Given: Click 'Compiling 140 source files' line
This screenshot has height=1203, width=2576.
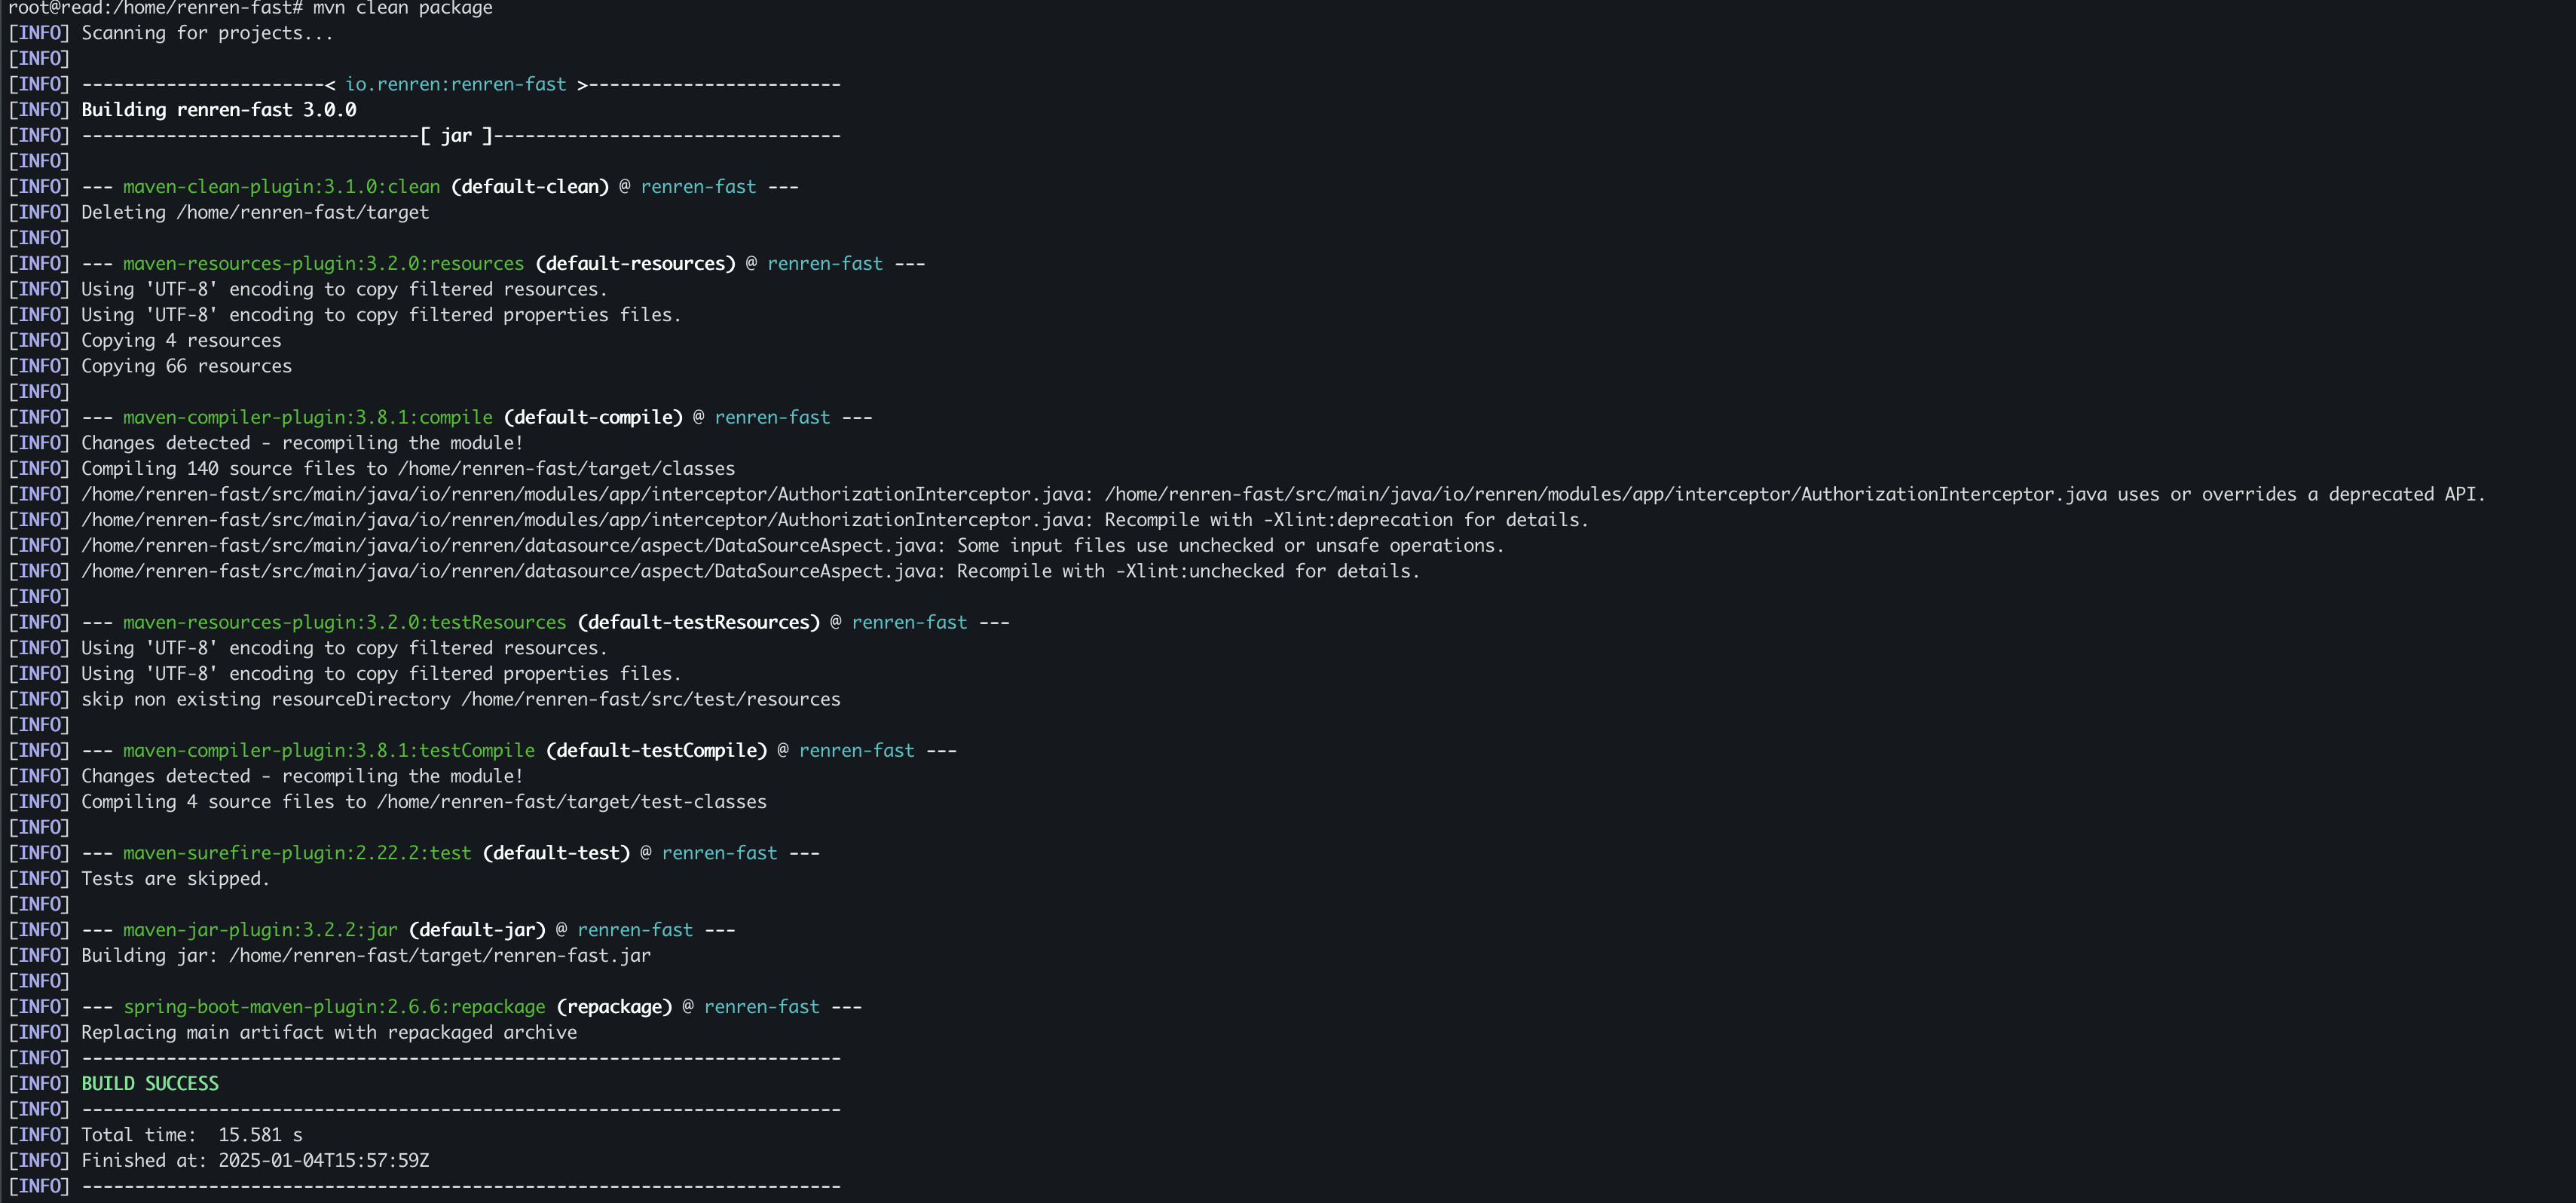Looking at the screenshot, I should (x=408, y=469).
